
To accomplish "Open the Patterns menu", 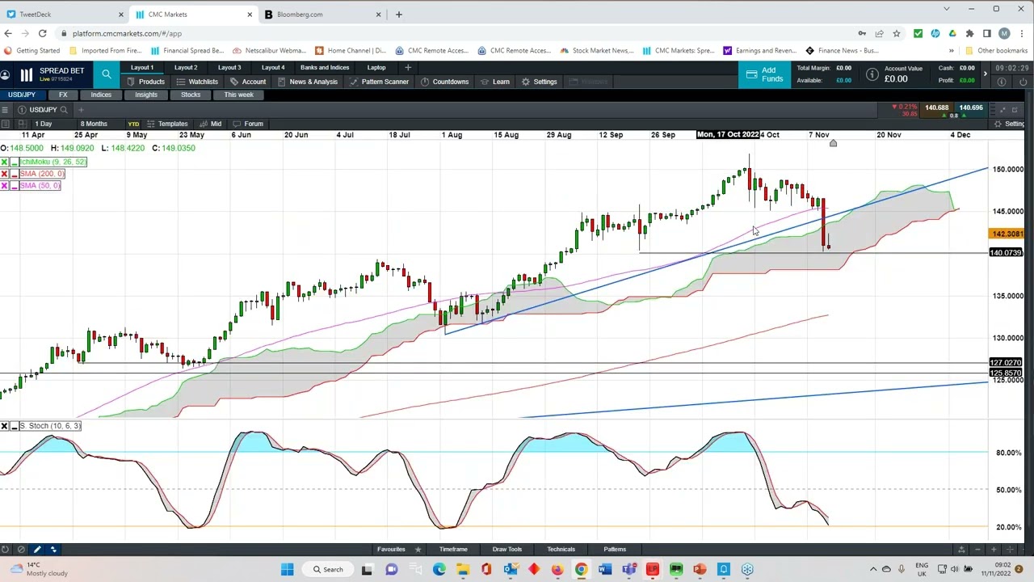I will 615,550.
